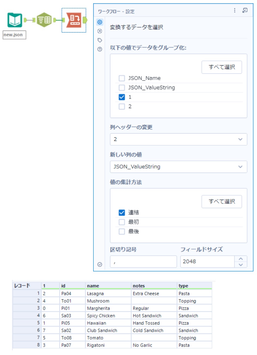257x355 pixels.
Task: Select the Lasagna cell
Action: click(x=108, y=294)
